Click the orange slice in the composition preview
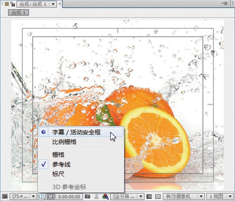 pos(155,139)
